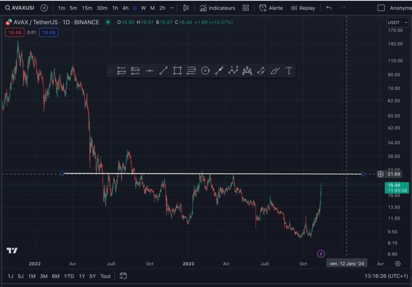Click the green market status dot

point(108,22)
